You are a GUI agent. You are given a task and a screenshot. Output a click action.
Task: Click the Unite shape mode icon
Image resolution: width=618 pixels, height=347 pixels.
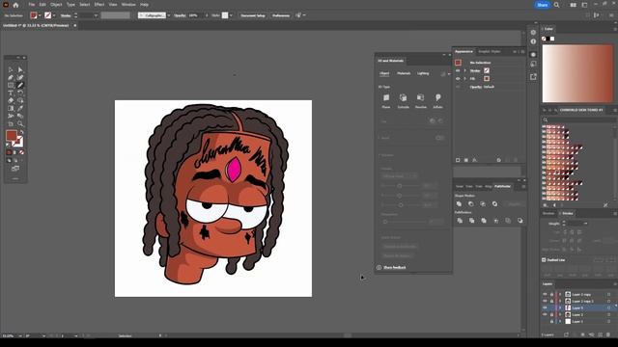[460, 203]
